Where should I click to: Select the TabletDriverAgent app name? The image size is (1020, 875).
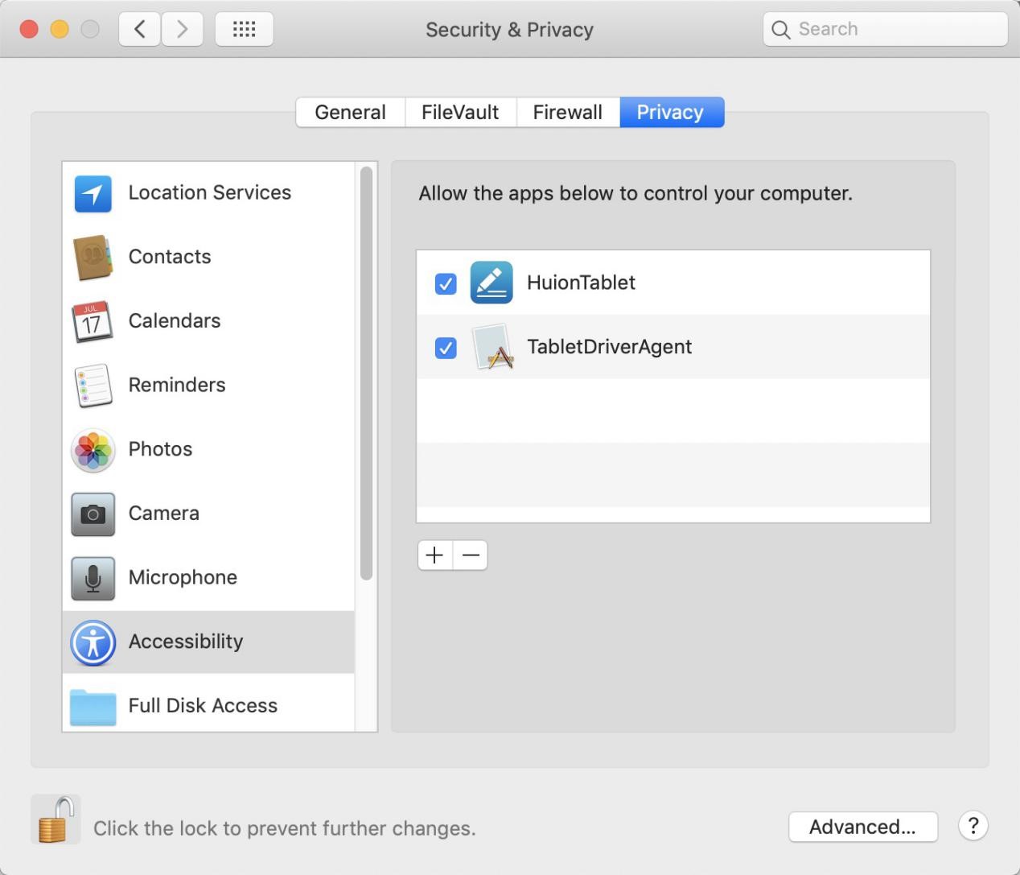click(609, 347)
